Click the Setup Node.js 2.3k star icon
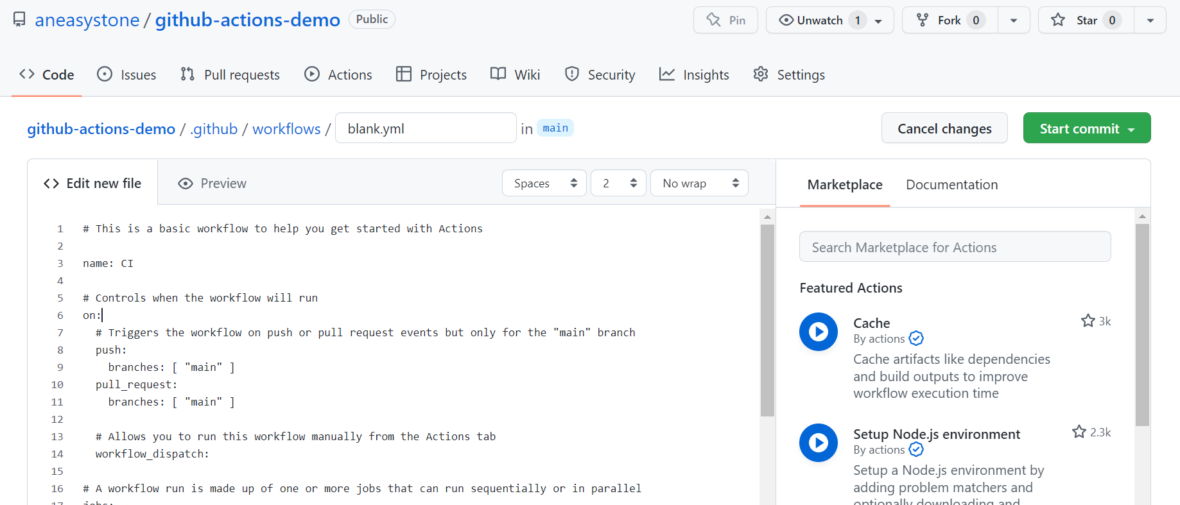Viewport: 1180px width, 505px height. click(1079, 431)
